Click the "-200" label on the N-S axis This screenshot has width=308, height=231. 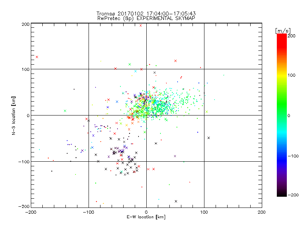point(24,206)
